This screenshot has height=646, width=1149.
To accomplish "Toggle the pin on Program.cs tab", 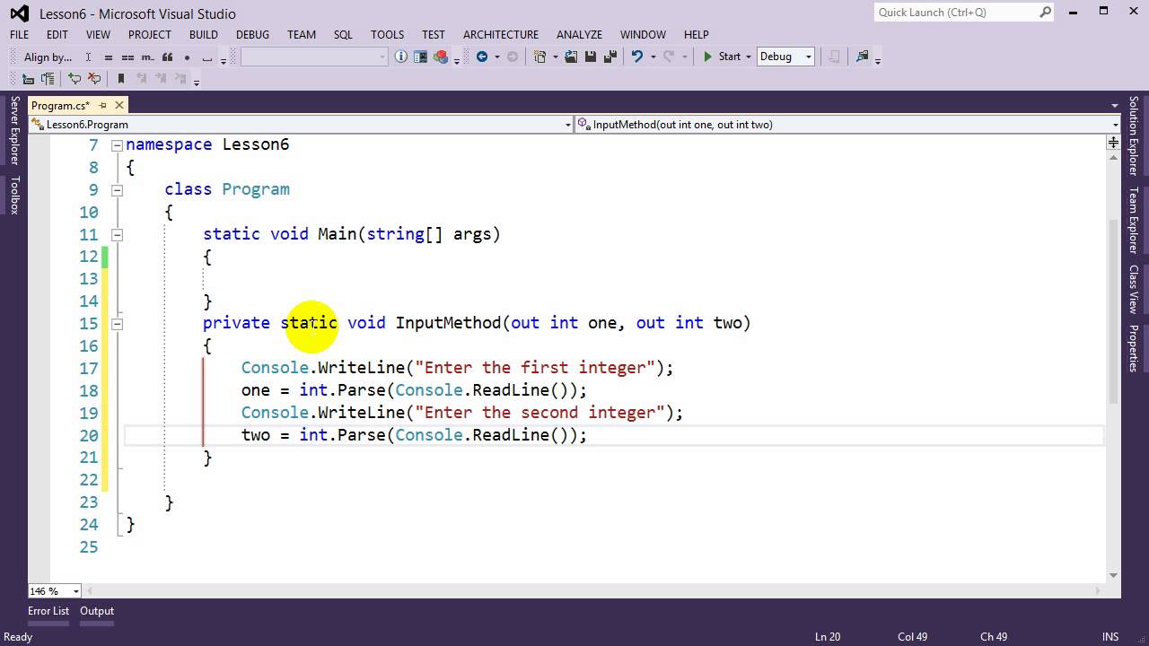I will point(102,105).
